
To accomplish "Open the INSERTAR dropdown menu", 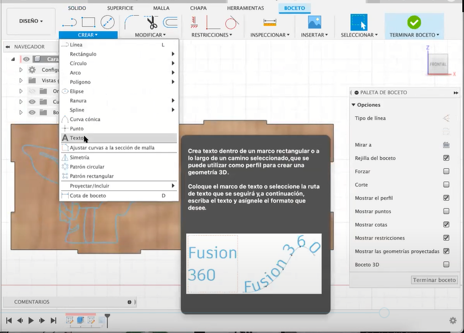I will 314,35.
